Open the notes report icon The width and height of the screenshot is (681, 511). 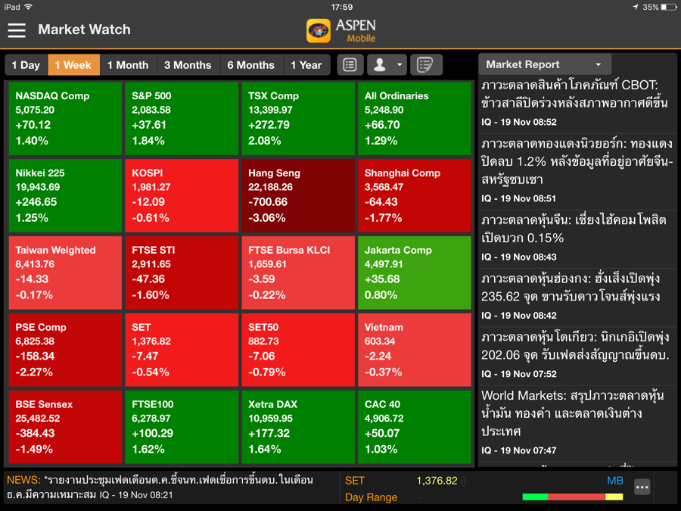425,65
